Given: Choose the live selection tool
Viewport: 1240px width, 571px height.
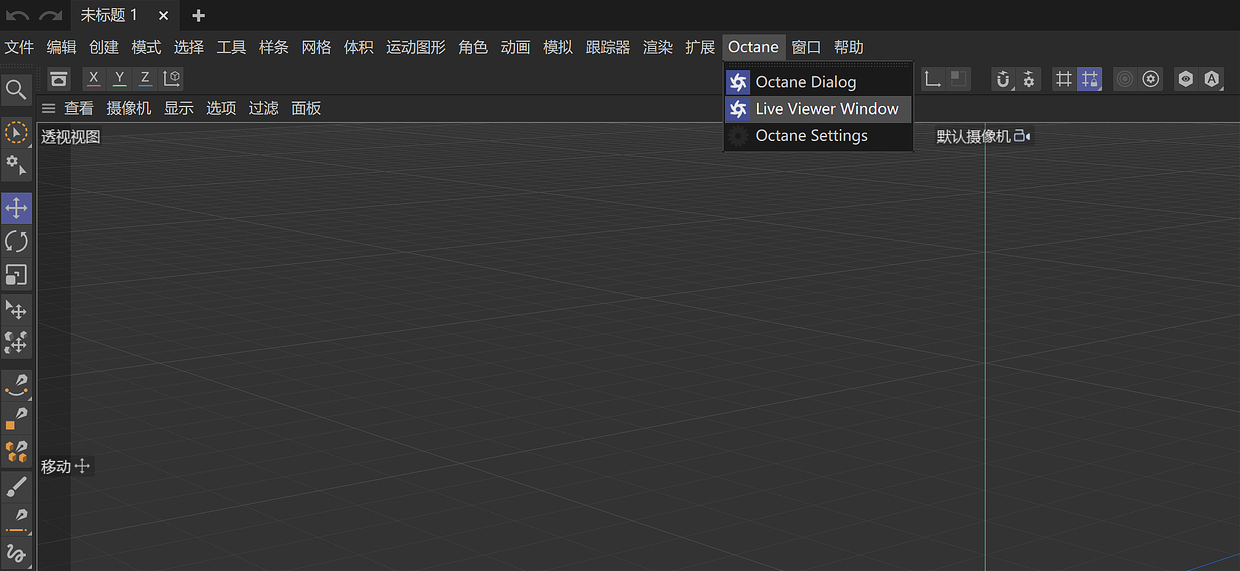Looking at the screenshot, I should pyautogui.click(x=16, y=132).
